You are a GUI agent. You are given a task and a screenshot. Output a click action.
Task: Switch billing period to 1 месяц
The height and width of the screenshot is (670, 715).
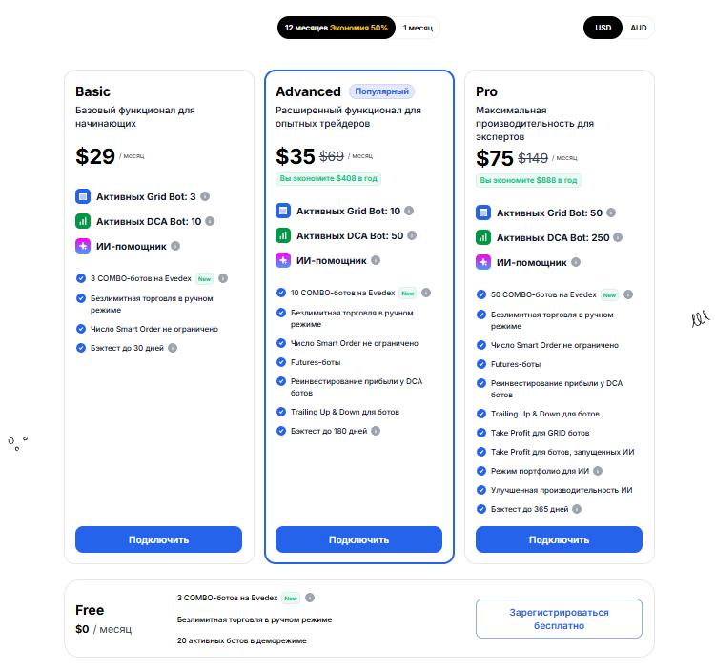coord(418,28)
